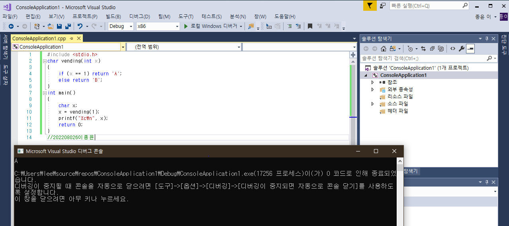Screen dimensions: 509x226
Task: Open the 도구(T) menu
Action: point(186,16)
